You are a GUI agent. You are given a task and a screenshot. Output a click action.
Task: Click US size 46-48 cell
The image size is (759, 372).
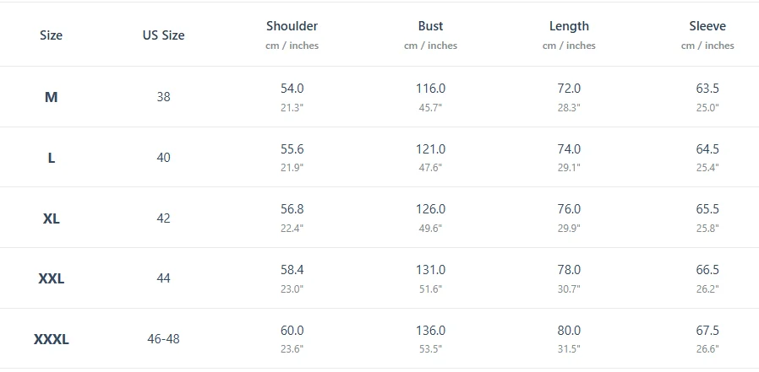tap(163, 340)
